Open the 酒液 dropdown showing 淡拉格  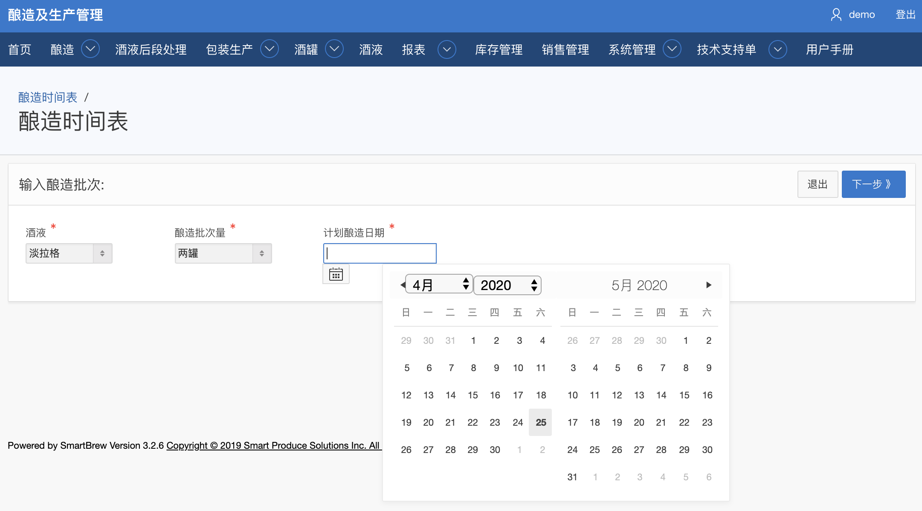click(69, 253)
